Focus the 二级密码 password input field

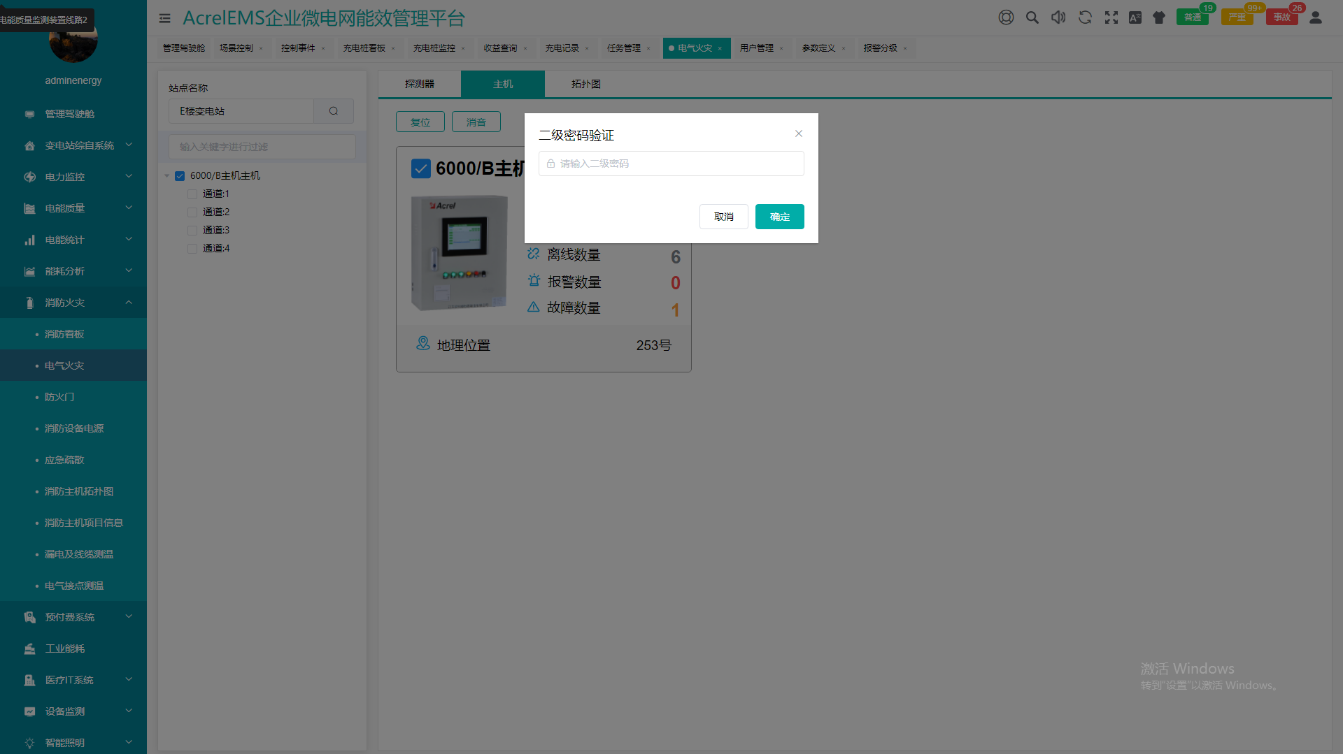tap(671, 164)
